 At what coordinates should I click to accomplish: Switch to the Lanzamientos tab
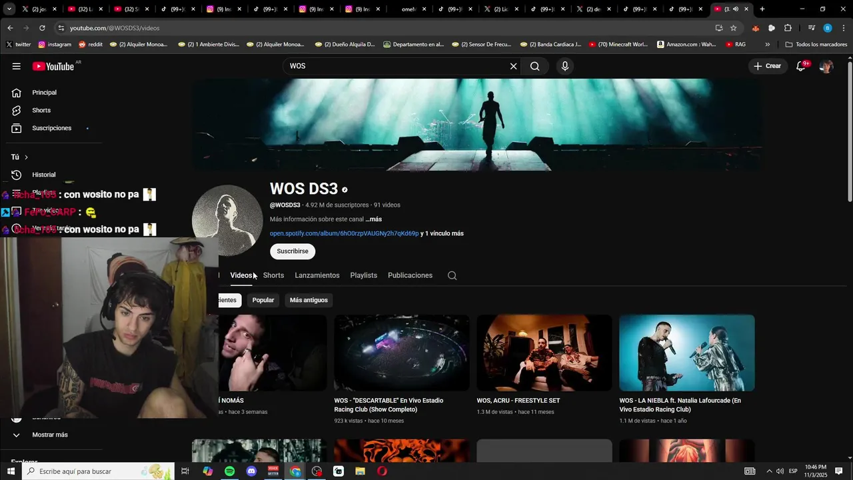(x=317, y=275)
